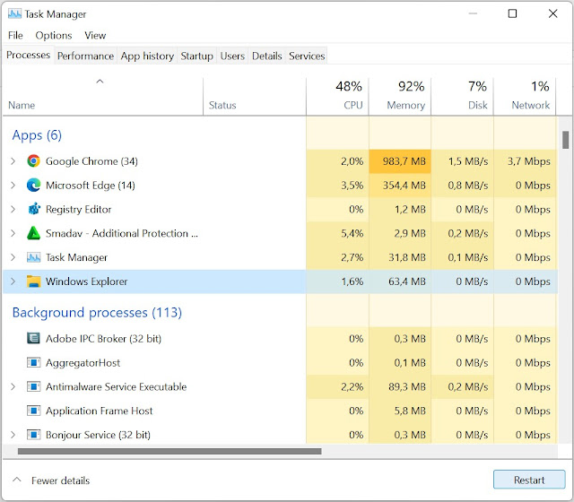This screenshot has width=574, height=502.
Task: Click Chrome's 3,7 Mbps network cell
Action: pyautogui.click(x=525, y=161)
